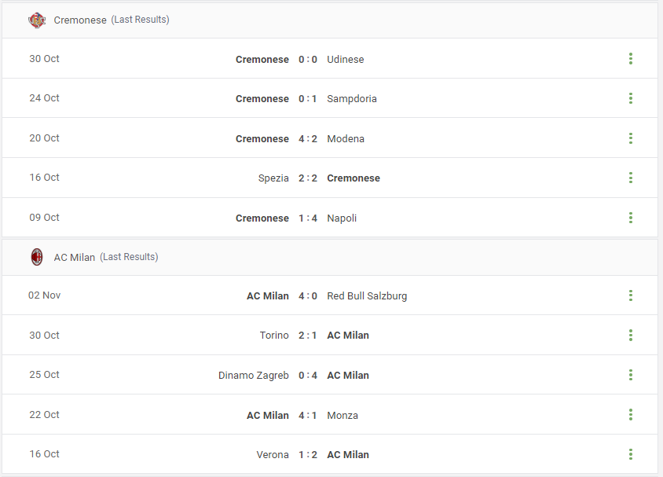Click the 4:2 score against Modena

(308, 139)
